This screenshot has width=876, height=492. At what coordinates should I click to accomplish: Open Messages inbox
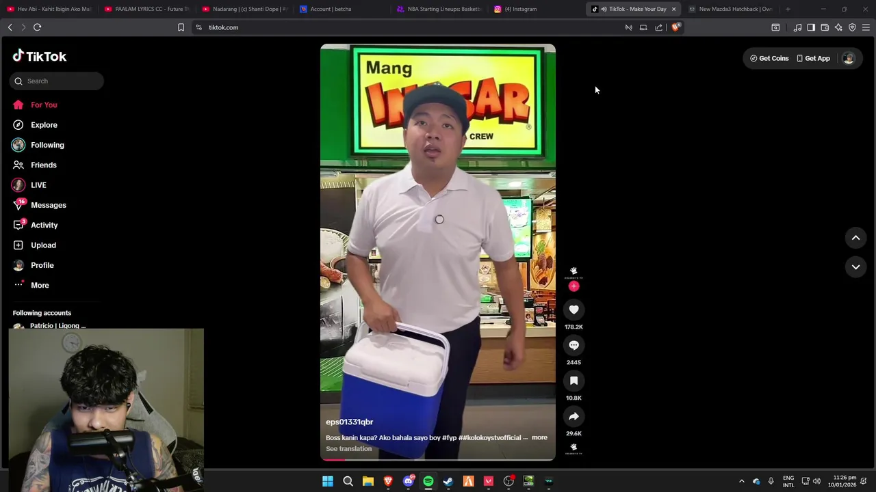(x=39, y=205)
